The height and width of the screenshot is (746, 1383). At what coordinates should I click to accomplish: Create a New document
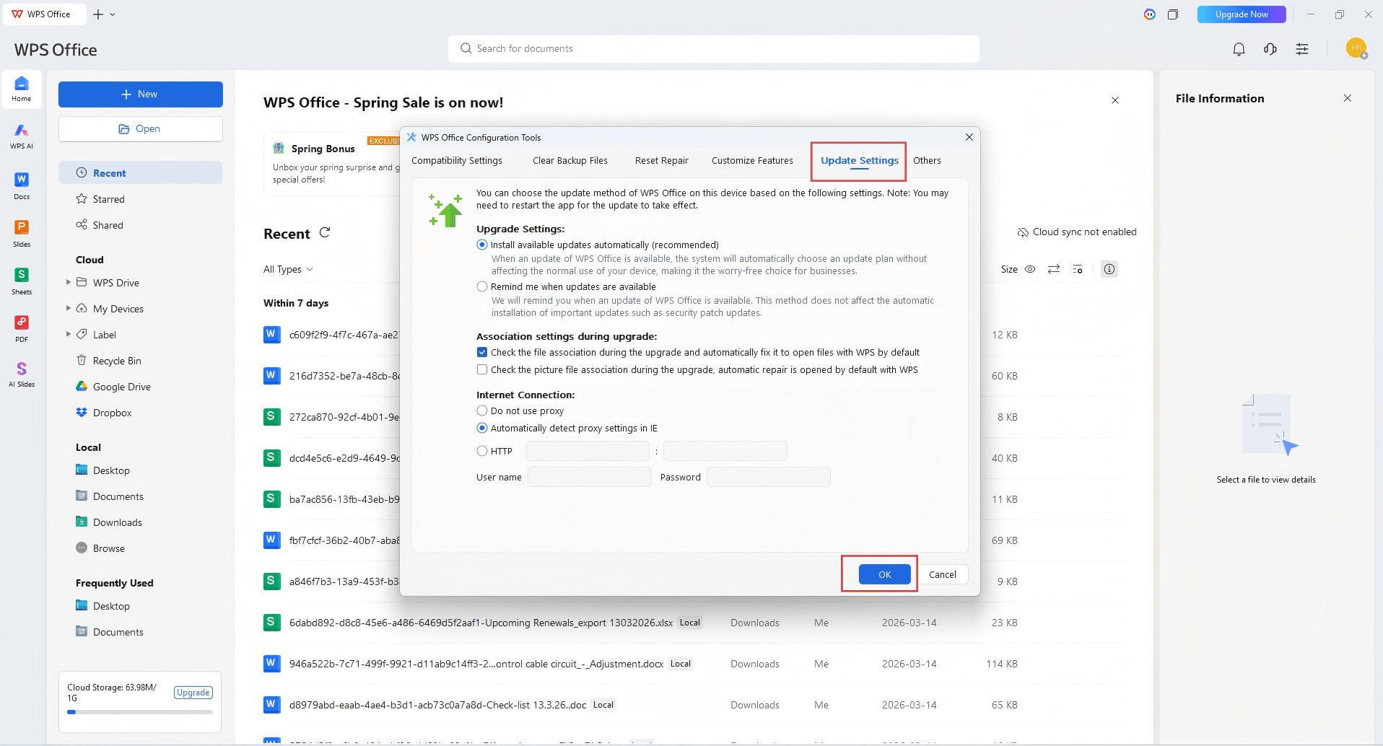(141, 95)
